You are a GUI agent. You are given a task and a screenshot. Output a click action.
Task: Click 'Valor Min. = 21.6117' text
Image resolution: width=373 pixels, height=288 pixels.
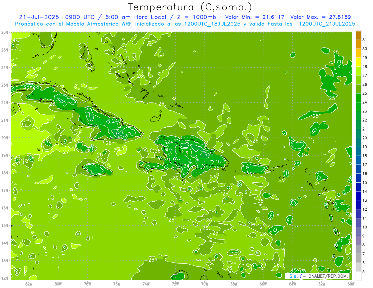pyautogui.click(x=255, y=17)
